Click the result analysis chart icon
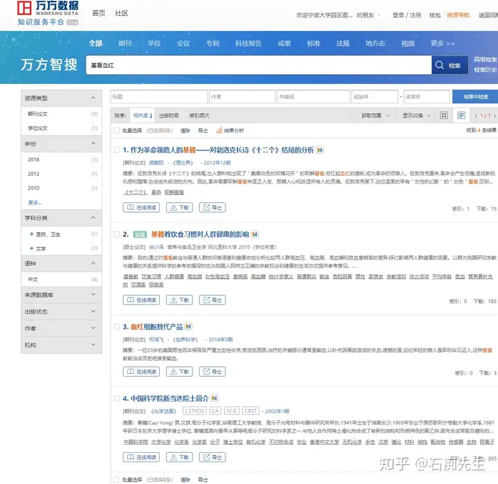 [219, 130]
